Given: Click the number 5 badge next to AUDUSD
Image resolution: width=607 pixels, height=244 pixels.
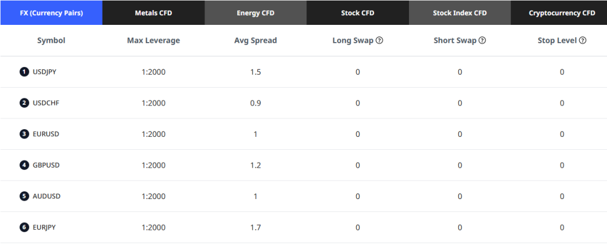Looking at the screenshot, I should 24,196.
